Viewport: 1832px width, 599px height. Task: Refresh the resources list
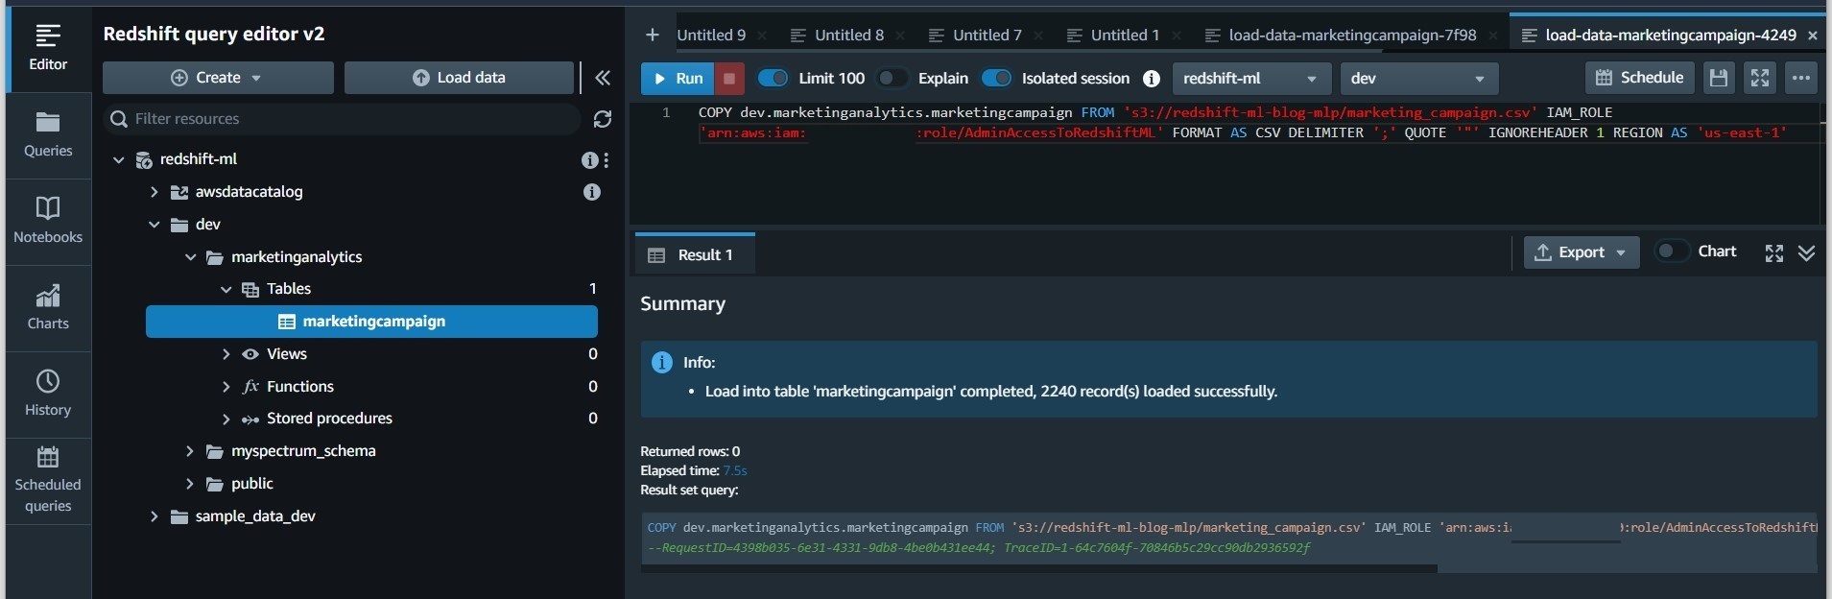603,119
